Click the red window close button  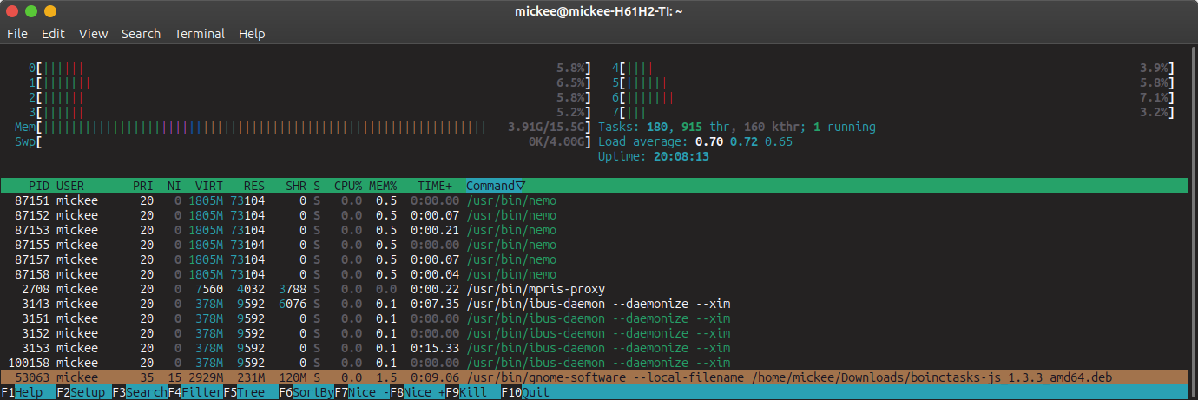12,11
